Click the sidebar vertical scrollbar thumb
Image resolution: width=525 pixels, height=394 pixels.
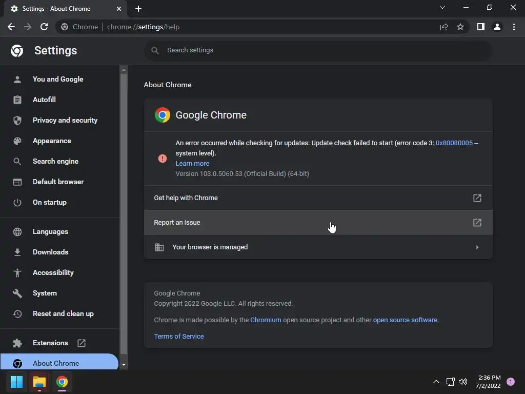pyautogui.click(x=124, y=214)
